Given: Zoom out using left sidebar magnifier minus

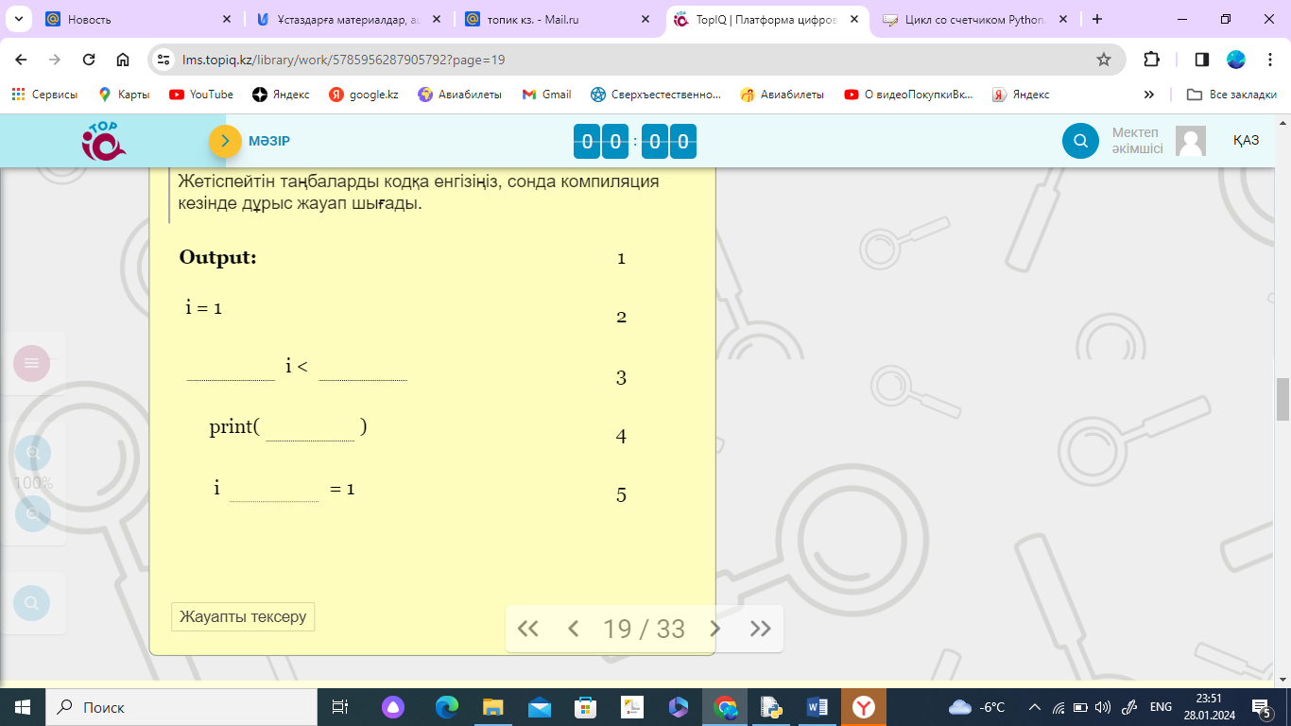Looking at the screenshot, I should coord(33,513).
